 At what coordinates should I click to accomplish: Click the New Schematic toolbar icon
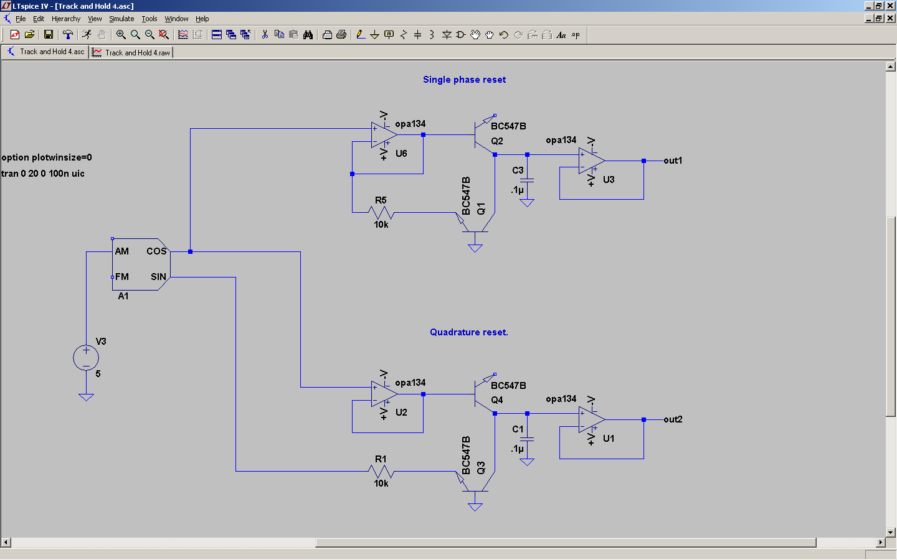pos(15,35)
